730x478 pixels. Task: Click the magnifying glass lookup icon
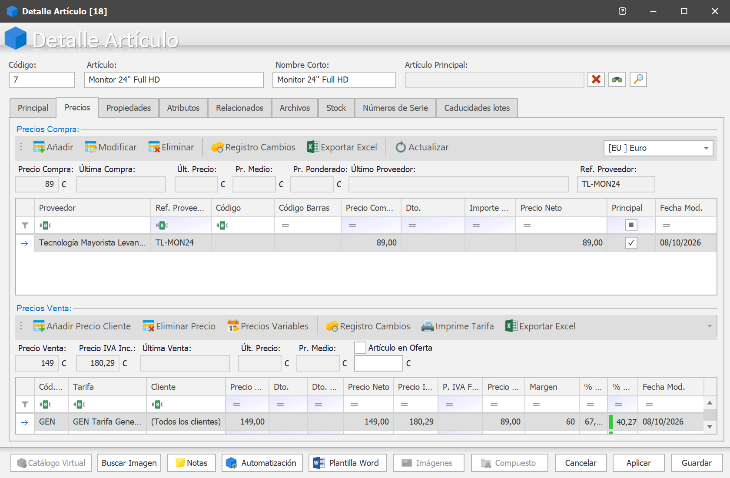point(638,80)
